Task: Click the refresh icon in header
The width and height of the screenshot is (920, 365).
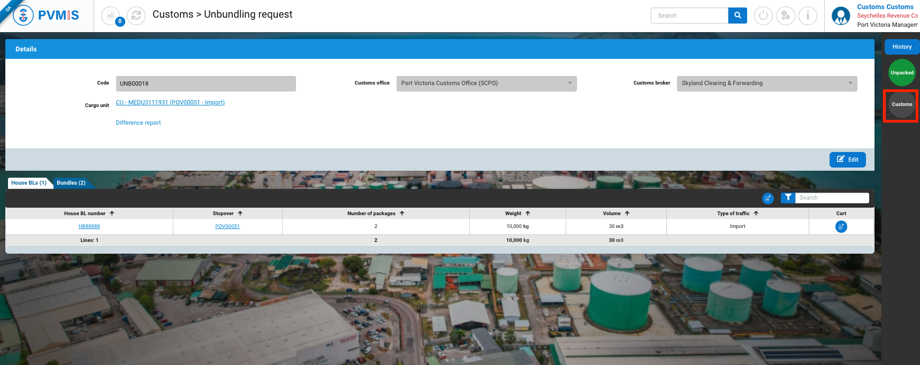Action: pos(136,16)
